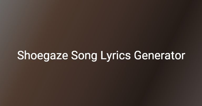Select the capital "S" of Shoegaze

pos(21,55)
